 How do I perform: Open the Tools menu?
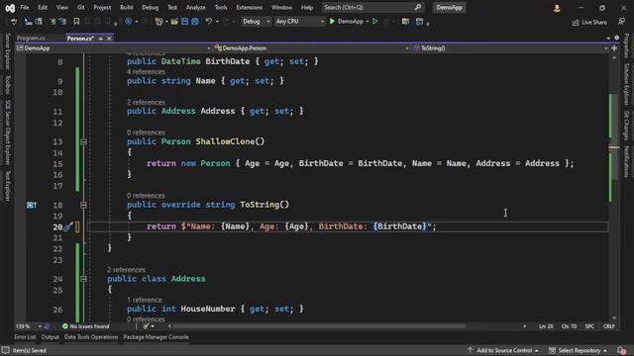[x=220, y=7]
